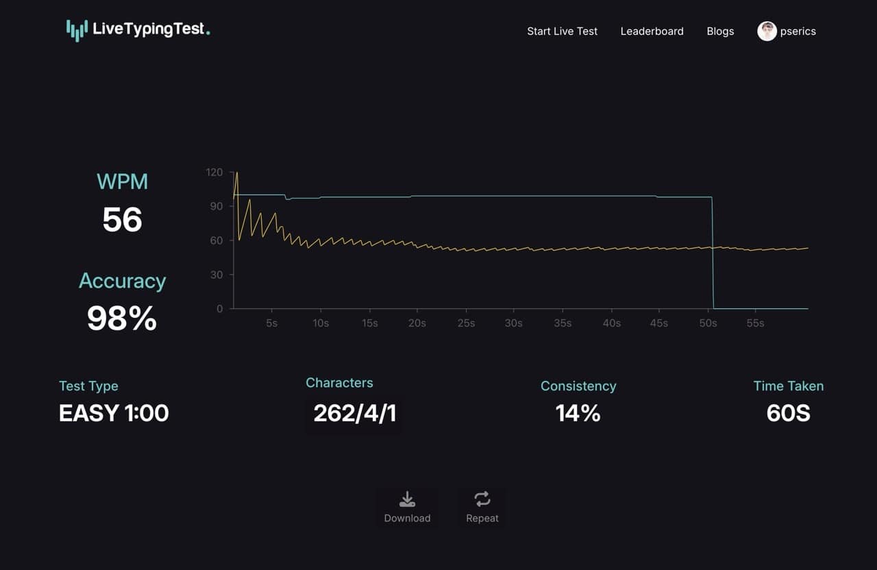Go to the Leaderboard page
The width and height of the screenshot is (877, 570).
652,32
